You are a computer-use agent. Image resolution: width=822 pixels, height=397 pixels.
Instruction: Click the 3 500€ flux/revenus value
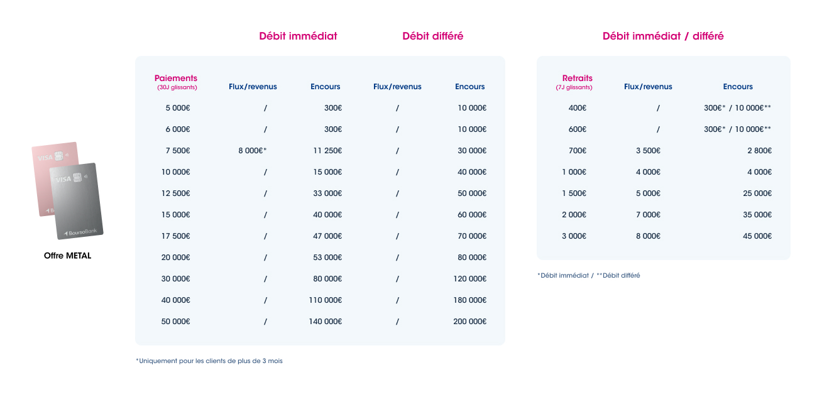(x=648, y=151)
